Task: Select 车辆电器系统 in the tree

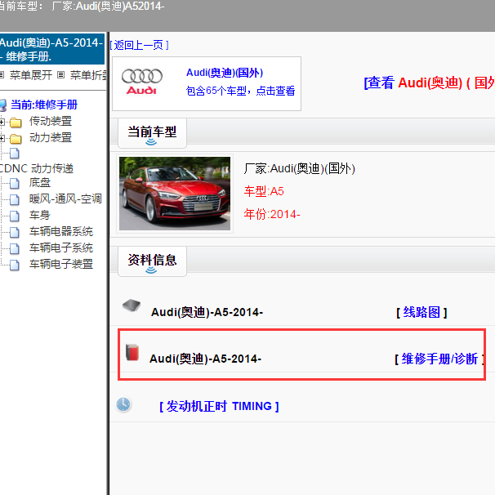Action: coord(61,231)
